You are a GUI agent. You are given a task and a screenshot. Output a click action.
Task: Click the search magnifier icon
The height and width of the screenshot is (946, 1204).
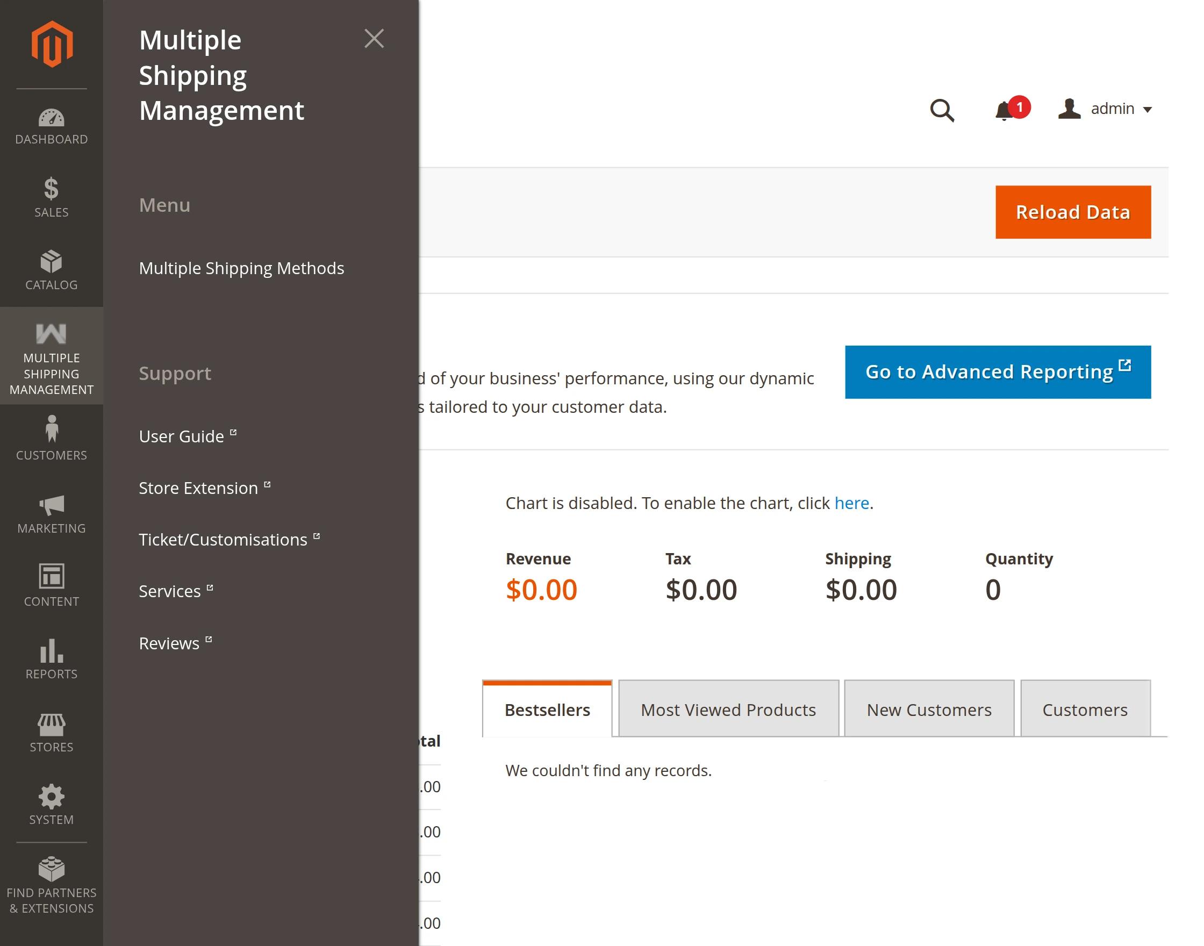pos(942,110)
